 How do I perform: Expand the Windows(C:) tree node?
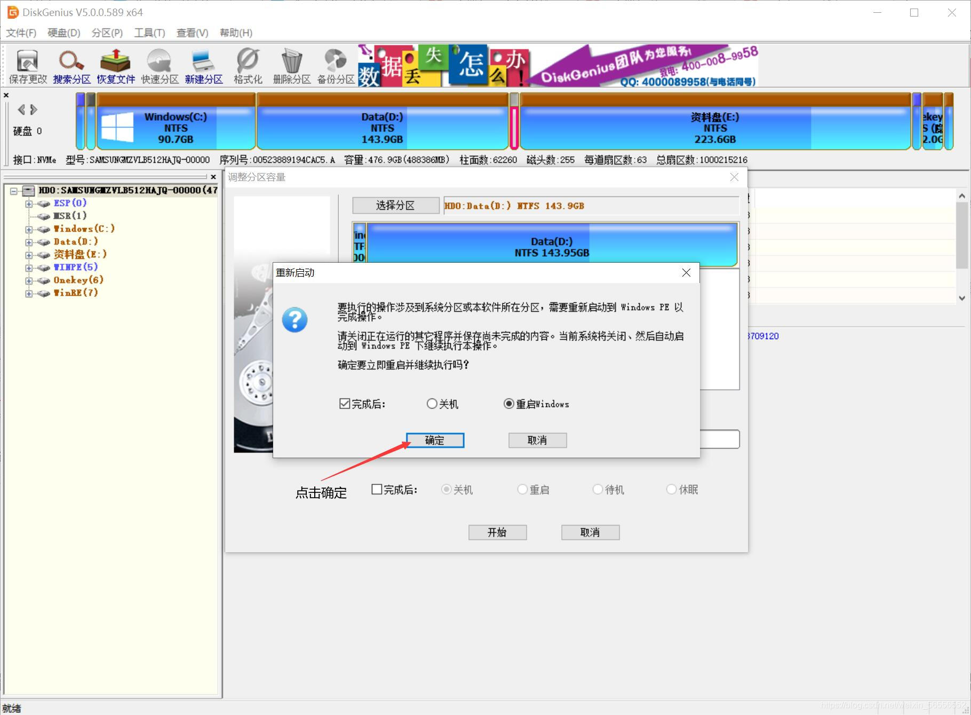(29, 229)
